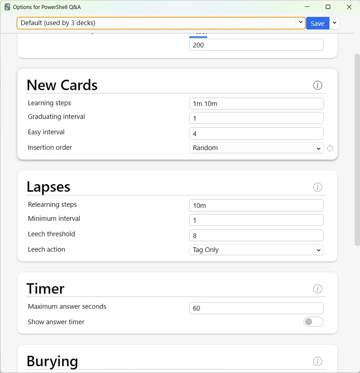The image size is (360, 373).
Task: Open New Cards section info help icon
Action: (x=317, y=85)
